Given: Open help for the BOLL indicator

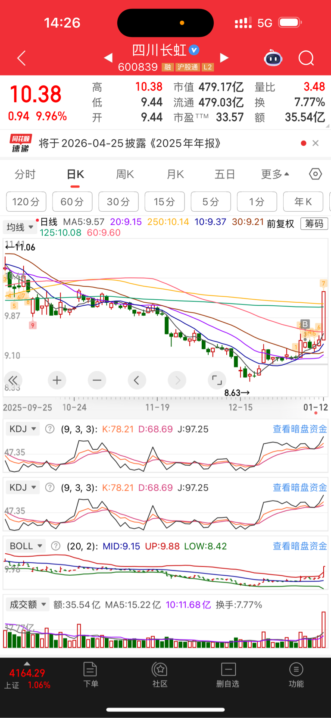Looking at the screenshot, I should tap(56, 546).
